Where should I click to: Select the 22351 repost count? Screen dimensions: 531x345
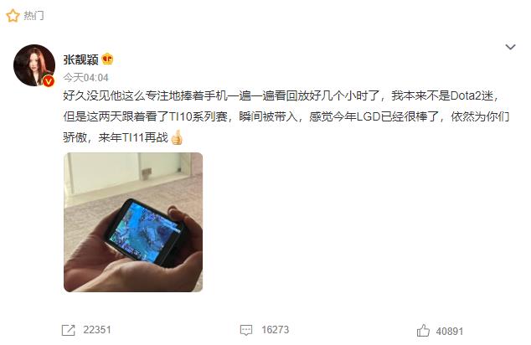97,330
